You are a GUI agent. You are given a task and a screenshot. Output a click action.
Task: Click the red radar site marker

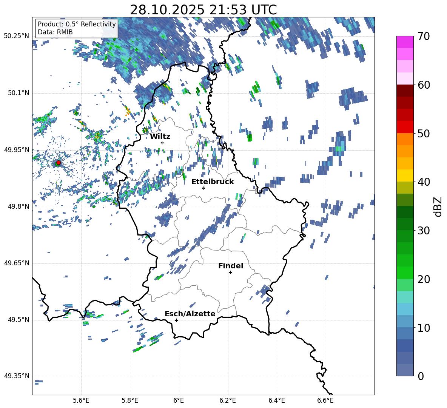[x=59, y=163]
